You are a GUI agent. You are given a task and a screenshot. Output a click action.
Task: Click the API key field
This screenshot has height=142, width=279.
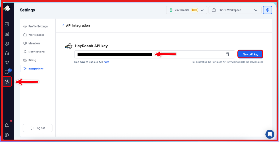click(x=155, y=54)
